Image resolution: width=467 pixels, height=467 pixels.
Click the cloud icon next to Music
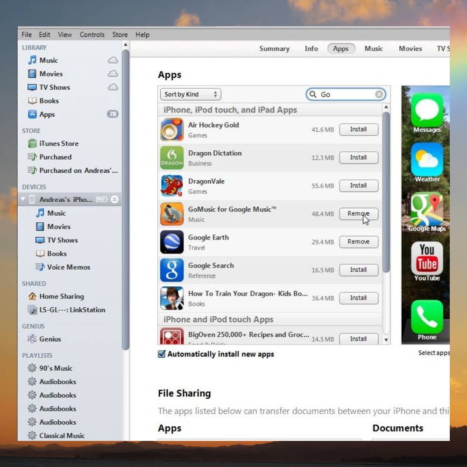coord(113,60)
